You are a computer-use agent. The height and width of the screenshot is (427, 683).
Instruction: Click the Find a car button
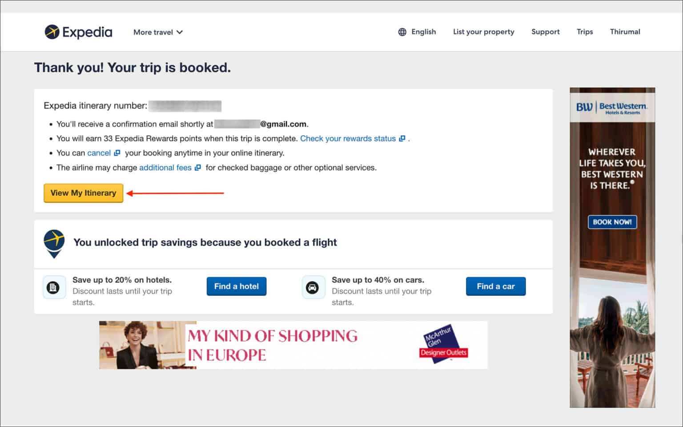click(x=495, y=286)
